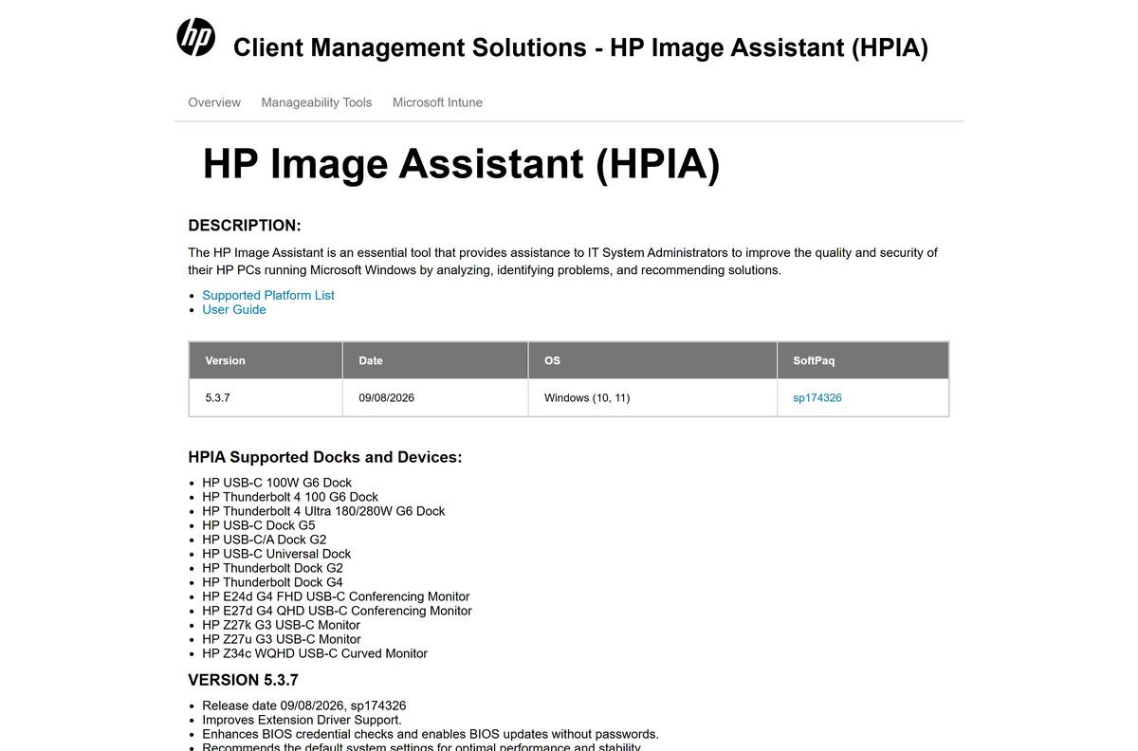Switch to Manageability Tools tab
This screenshot has height=751, width=1138.
(317, 102)
